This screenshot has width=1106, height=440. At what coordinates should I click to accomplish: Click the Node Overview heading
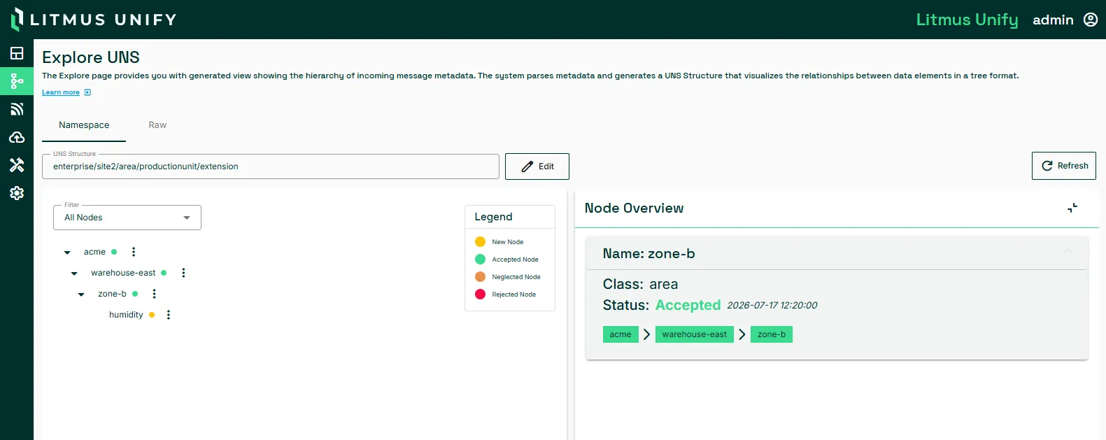click(x=634, y=208)
